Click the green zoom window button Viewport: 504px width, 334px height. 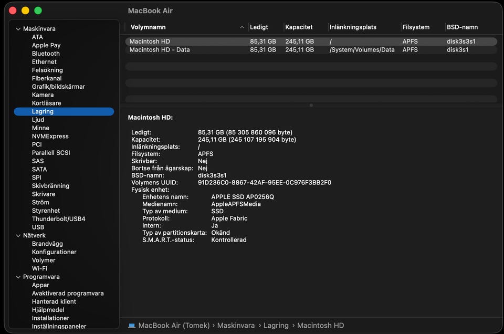coord(38,11)
